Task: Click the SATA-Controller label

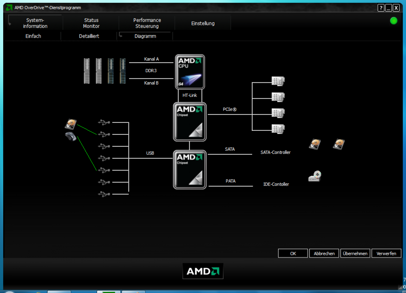Action: [276, 152]
